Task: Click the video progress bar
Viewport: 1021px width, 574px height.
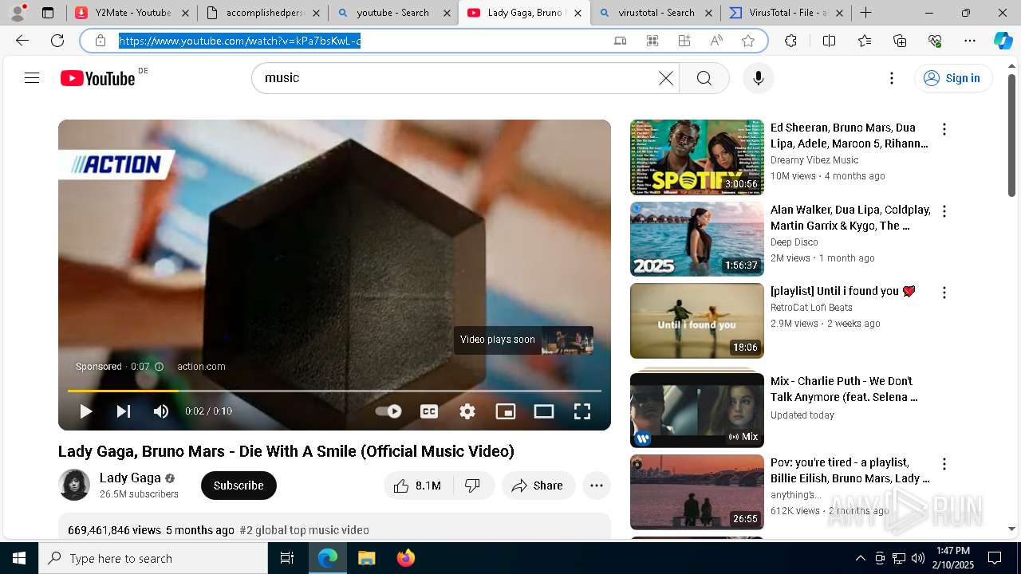Action: pos(334,391)
